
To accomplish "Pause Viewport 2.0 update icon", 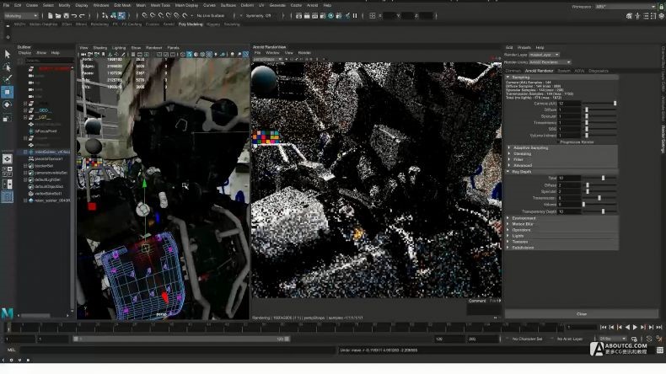I will tap(355, 16).
